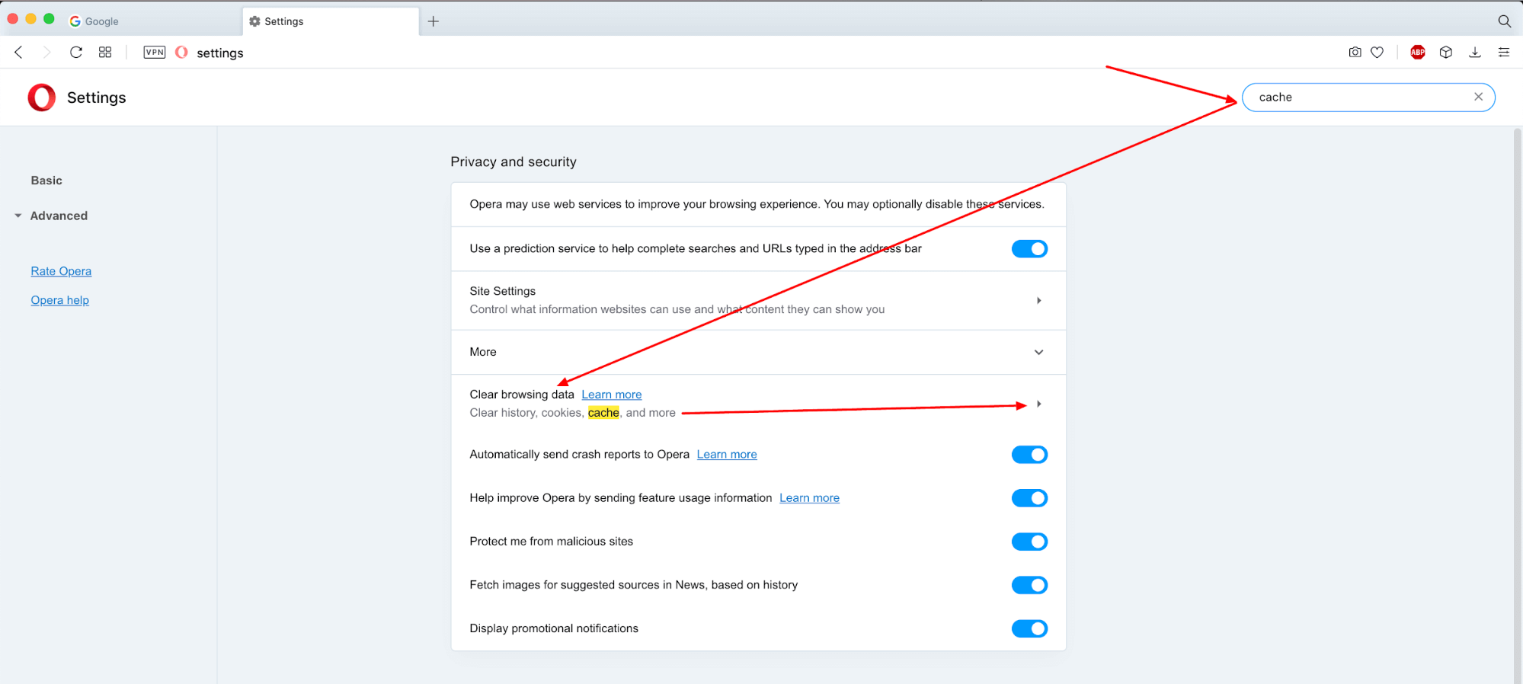Toggle the prediction service switch
Screen dimensions: 1523x684
[1029, 249]
